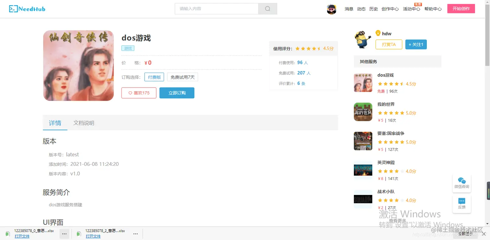
Task: Switch to the 详情 tab
Action: [x=55, y=123]
